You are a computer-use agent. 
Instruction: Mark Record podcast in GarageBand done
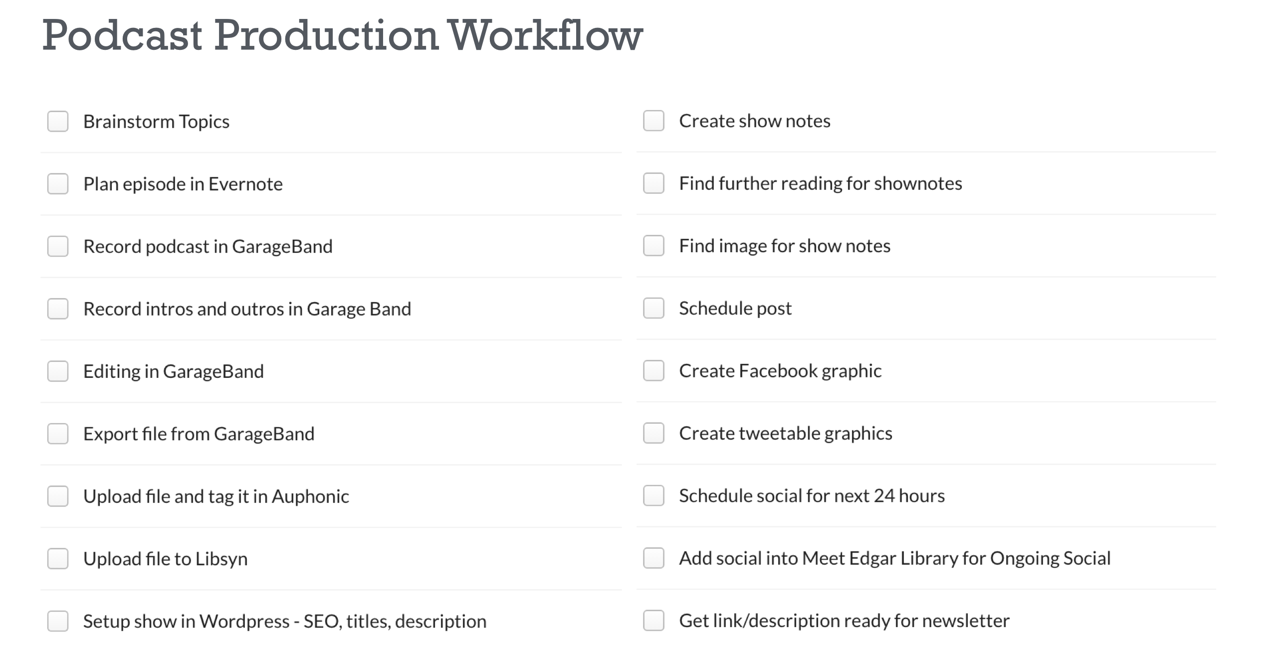pyautogui.click(x=58, y=246)
